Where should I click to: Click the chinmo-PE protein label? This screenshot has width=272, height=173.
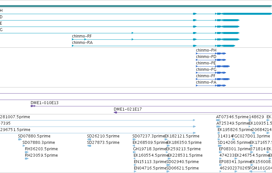pyautogui.click(x=206, y=63)
